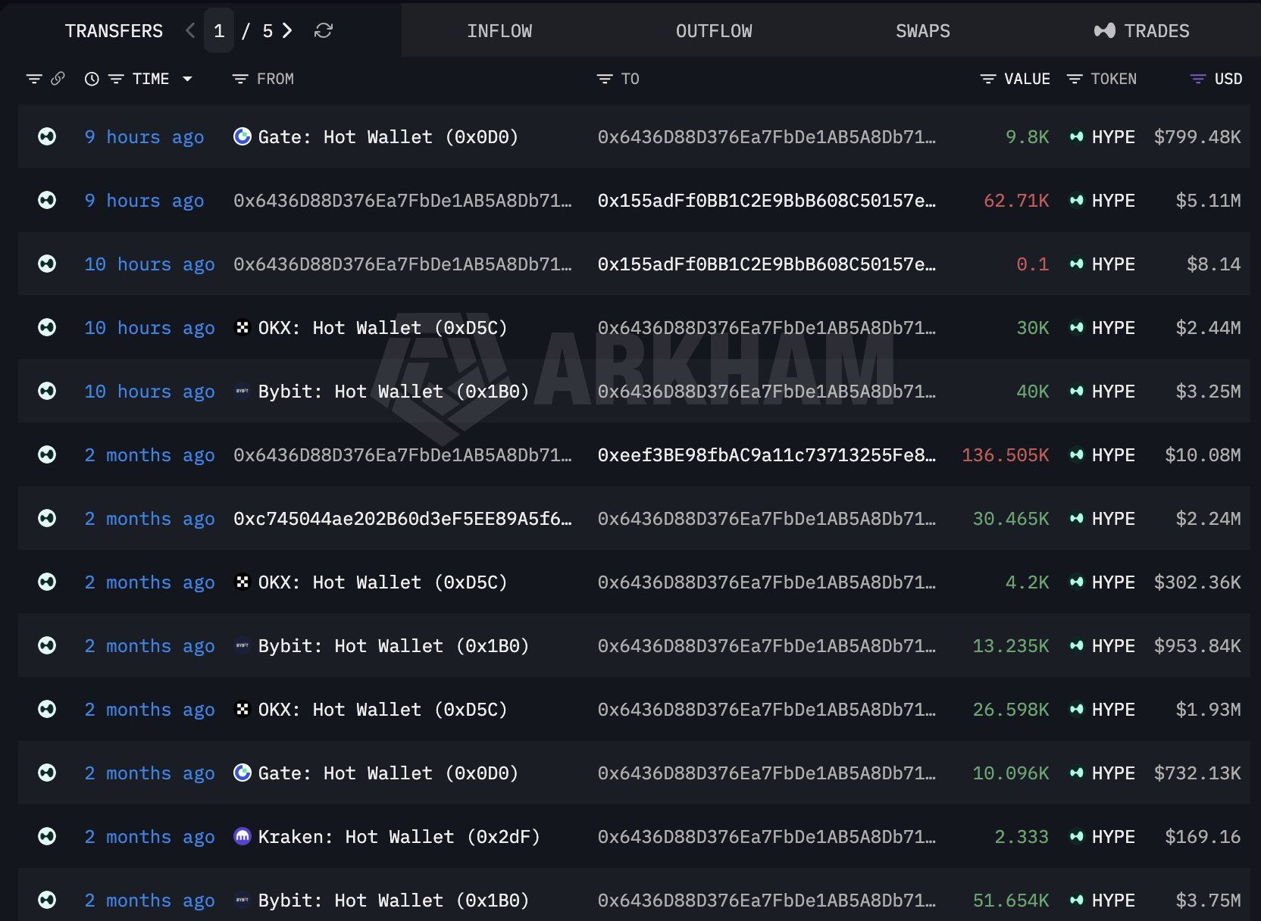Click the 2.333 value cell
Screen dimensions: 1261x921
coord(1022,837)
